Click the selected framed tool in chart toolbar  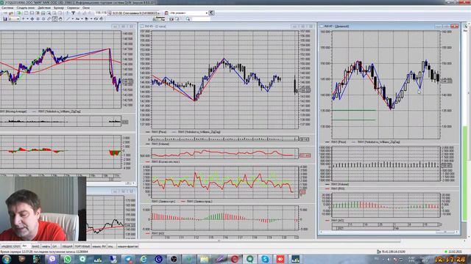[54, 19]
